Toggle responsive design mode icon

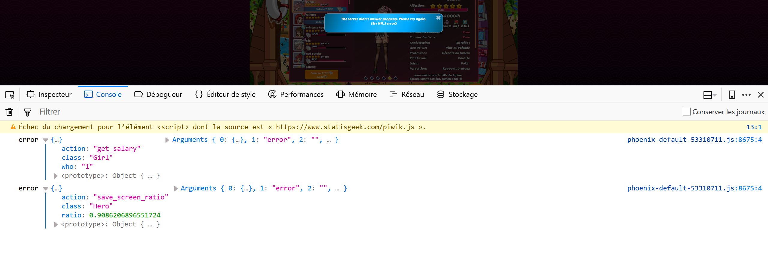[732, 95]
